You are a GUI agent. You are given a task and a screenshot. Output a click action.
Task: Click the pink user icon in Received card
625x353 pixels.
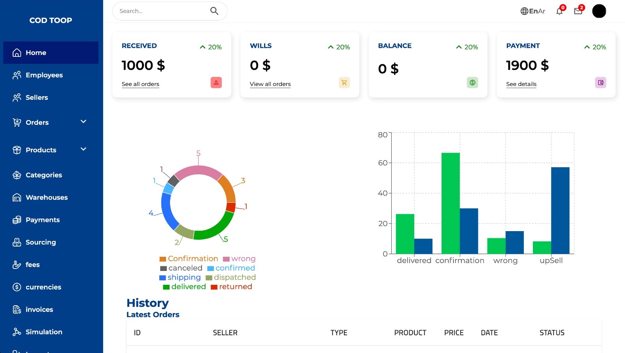[216, 83]
